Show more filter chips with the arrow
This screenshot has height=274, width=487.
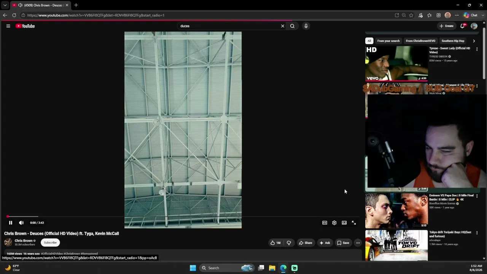pos(474,41)
